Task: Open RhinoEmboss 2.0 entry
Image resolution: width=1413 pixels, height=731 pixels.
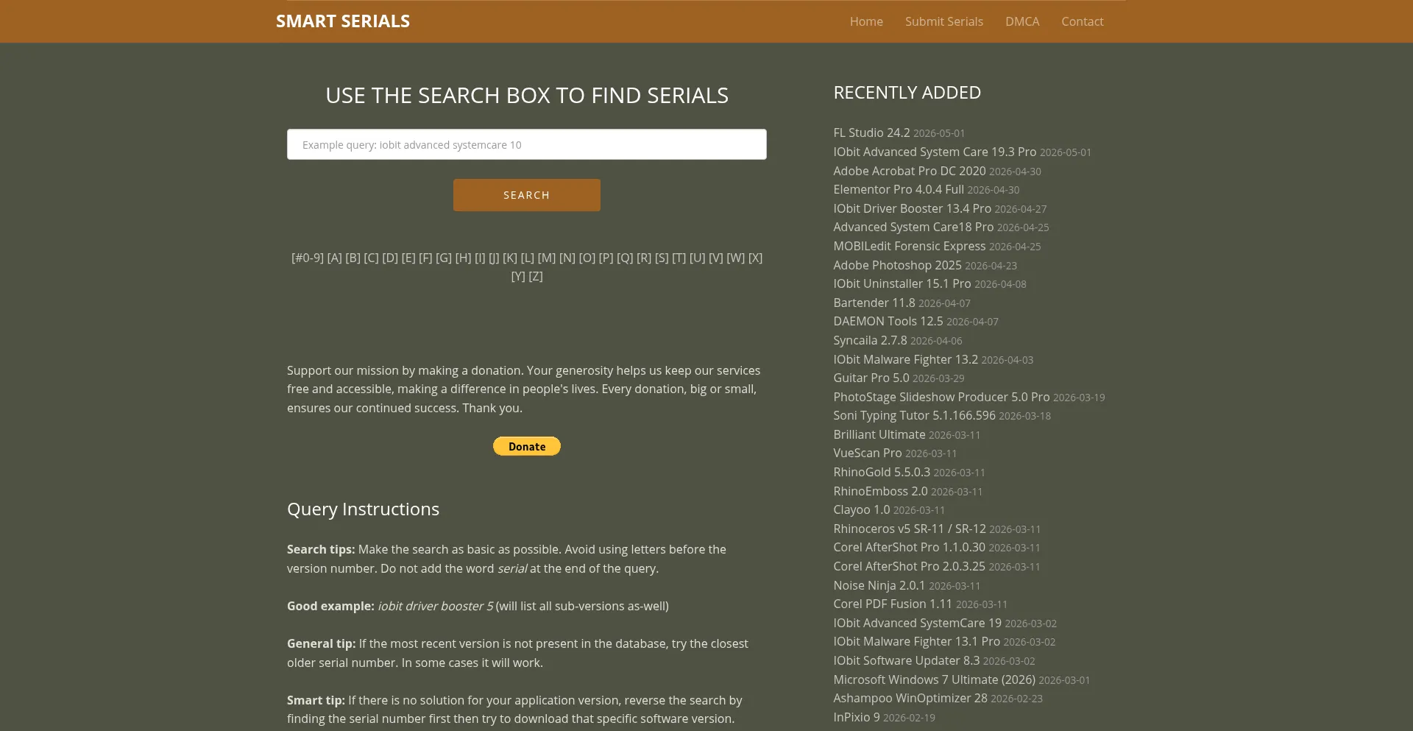Action: (880, 491)
